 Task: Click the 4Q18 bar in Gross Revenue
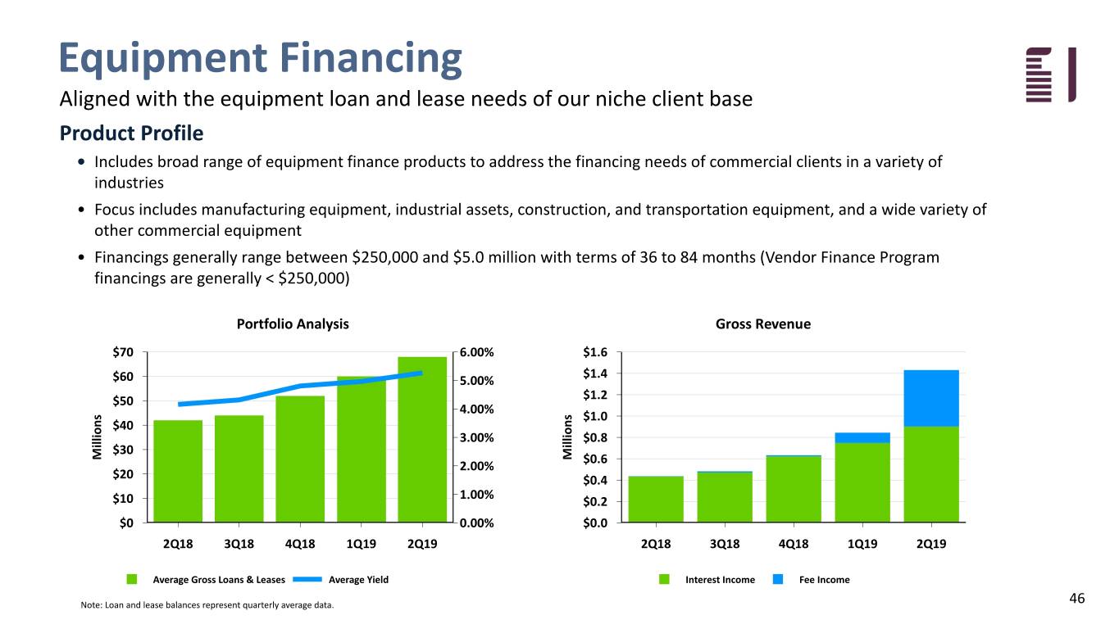click(x=794, y=489)
